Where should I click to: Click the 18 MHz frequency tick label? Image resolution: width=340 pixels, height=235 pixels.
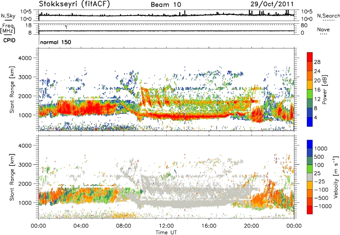(28, 25)
